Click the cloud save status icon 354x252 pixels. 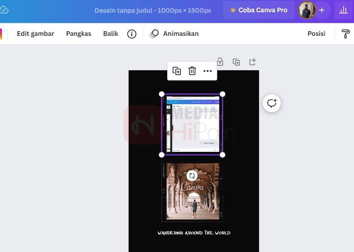(x=4, y=10)
